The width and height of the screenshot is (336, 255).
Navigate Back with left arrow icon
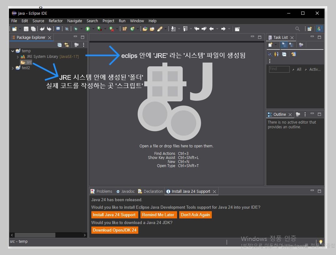(211, 29)
